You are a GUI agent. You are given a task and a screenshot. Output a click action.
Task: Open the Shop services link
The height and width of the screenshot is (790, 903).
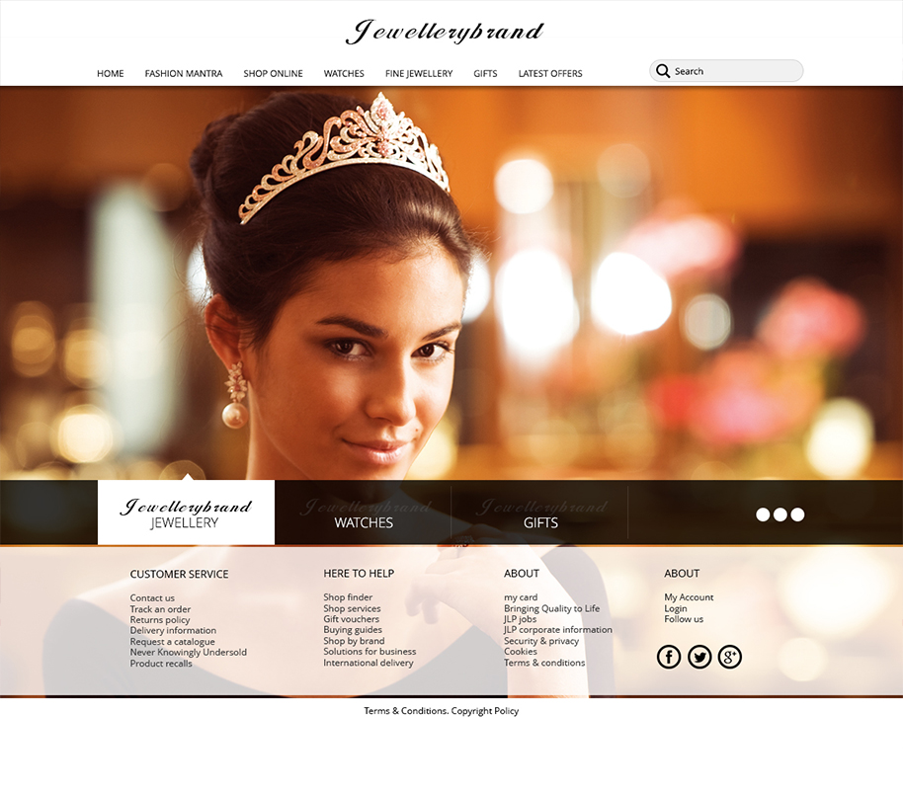point(352,608)
